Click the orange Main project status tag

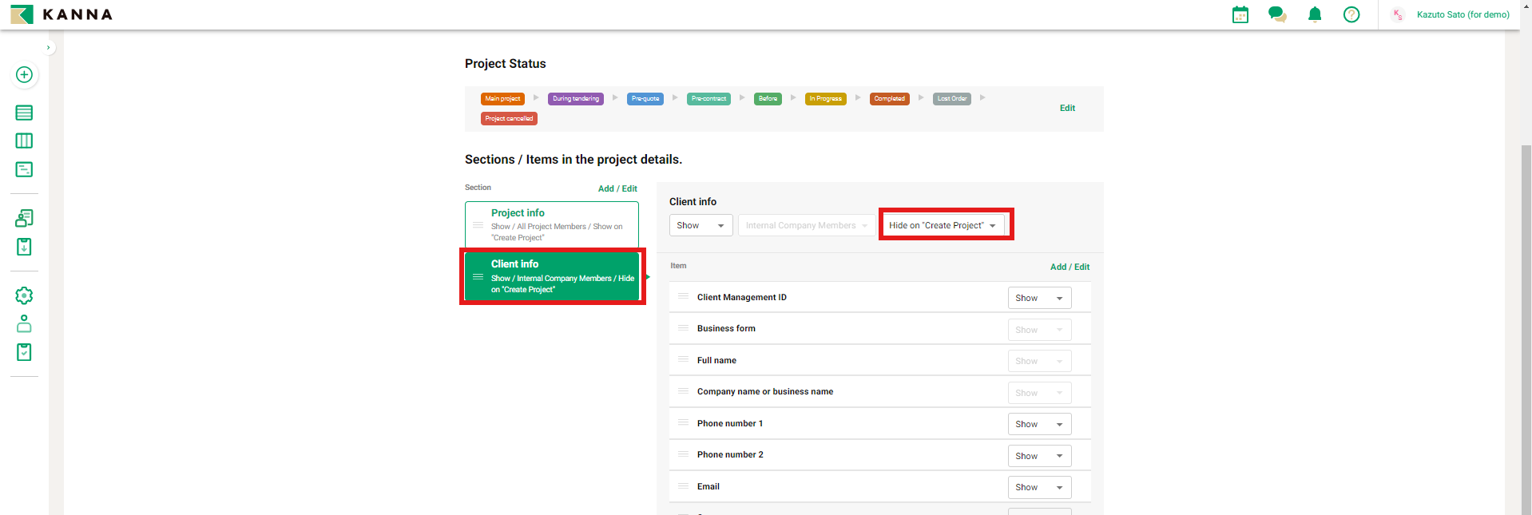point(502,99)
